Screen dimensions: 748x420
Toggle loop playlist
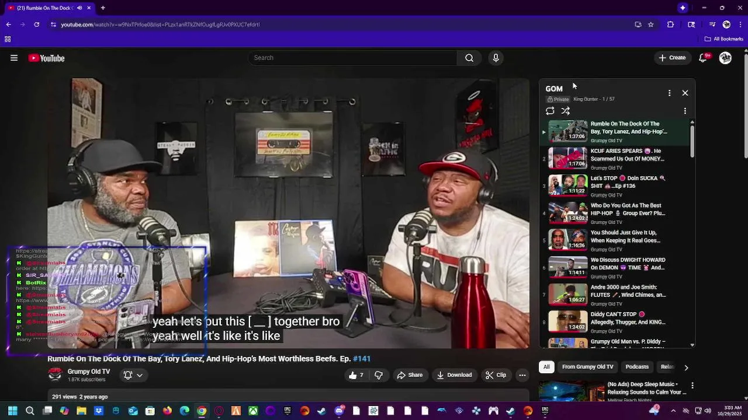(550, 111)
